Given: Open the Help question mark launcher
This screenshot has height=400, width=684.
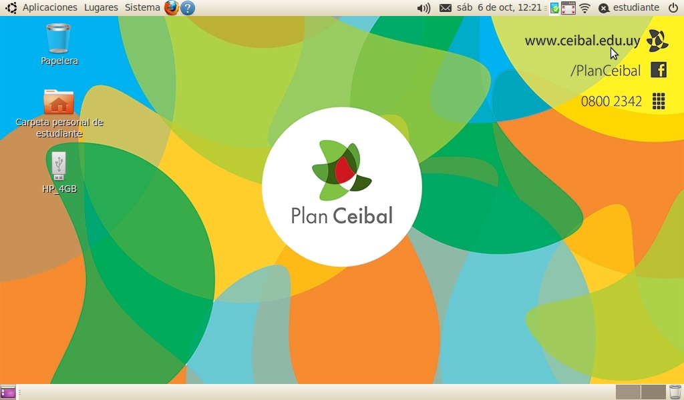Looking at the screenshot, I should click(188, 8).
